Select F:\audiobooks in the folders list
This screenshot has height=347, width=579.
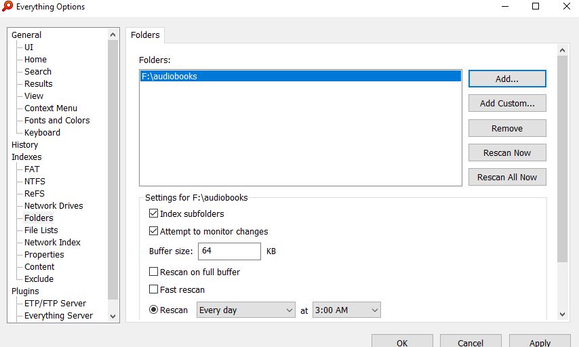[x=300, y=76]
